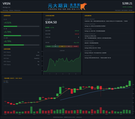Click the MA20 legend entry in candlestick chart
Screen dimensions: 135x119
pos(6,82)
